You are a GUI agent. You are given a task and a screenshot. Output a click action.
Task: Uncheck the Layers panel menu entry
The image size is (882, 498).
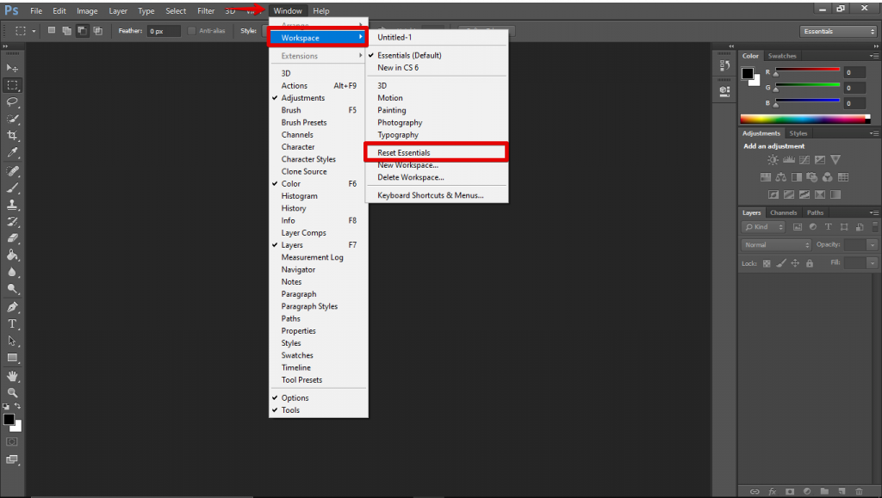click(292, 245)
